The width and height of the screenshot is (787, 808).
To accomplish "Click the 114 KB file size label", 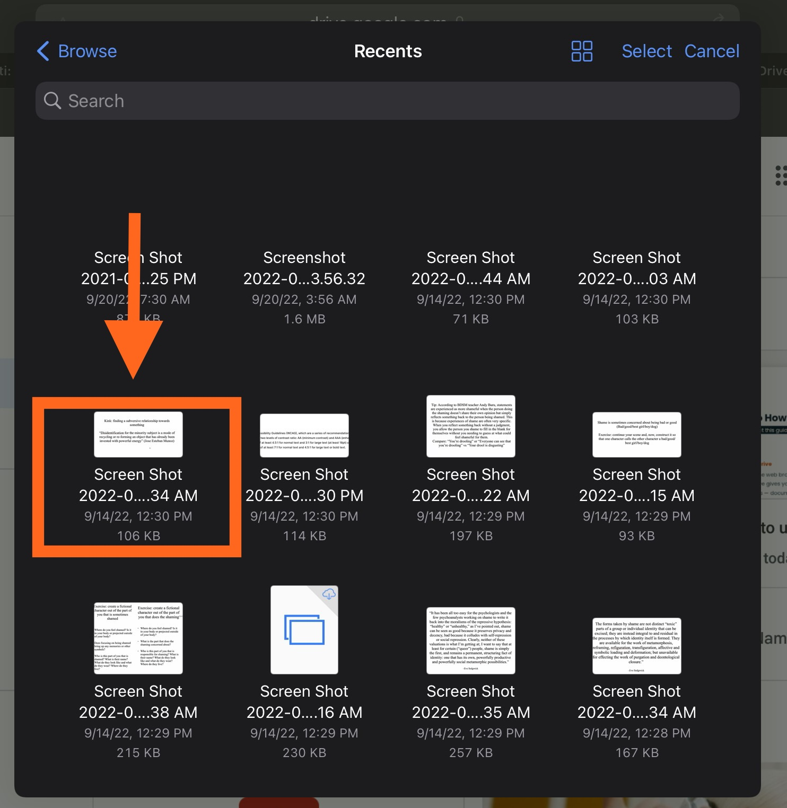I will 304,536.
